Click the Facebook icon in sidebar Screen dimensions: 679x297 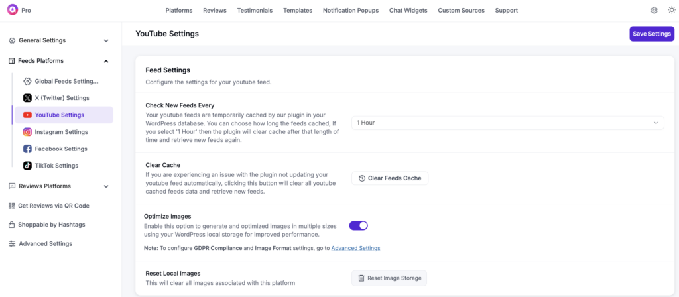click(27, 149)
